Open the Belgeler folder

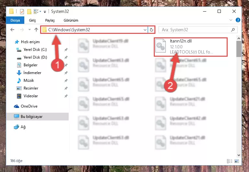(27, 65)
